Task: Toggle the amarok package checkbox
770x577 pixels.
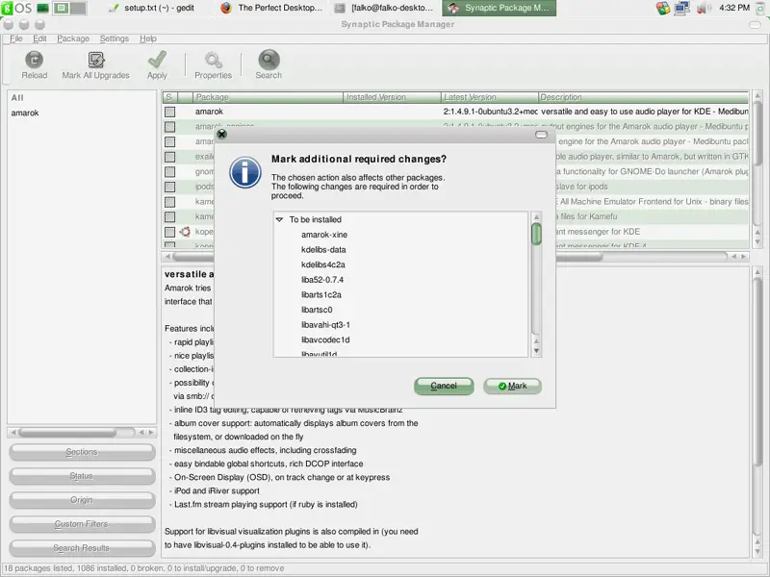Action: (169, 112)
